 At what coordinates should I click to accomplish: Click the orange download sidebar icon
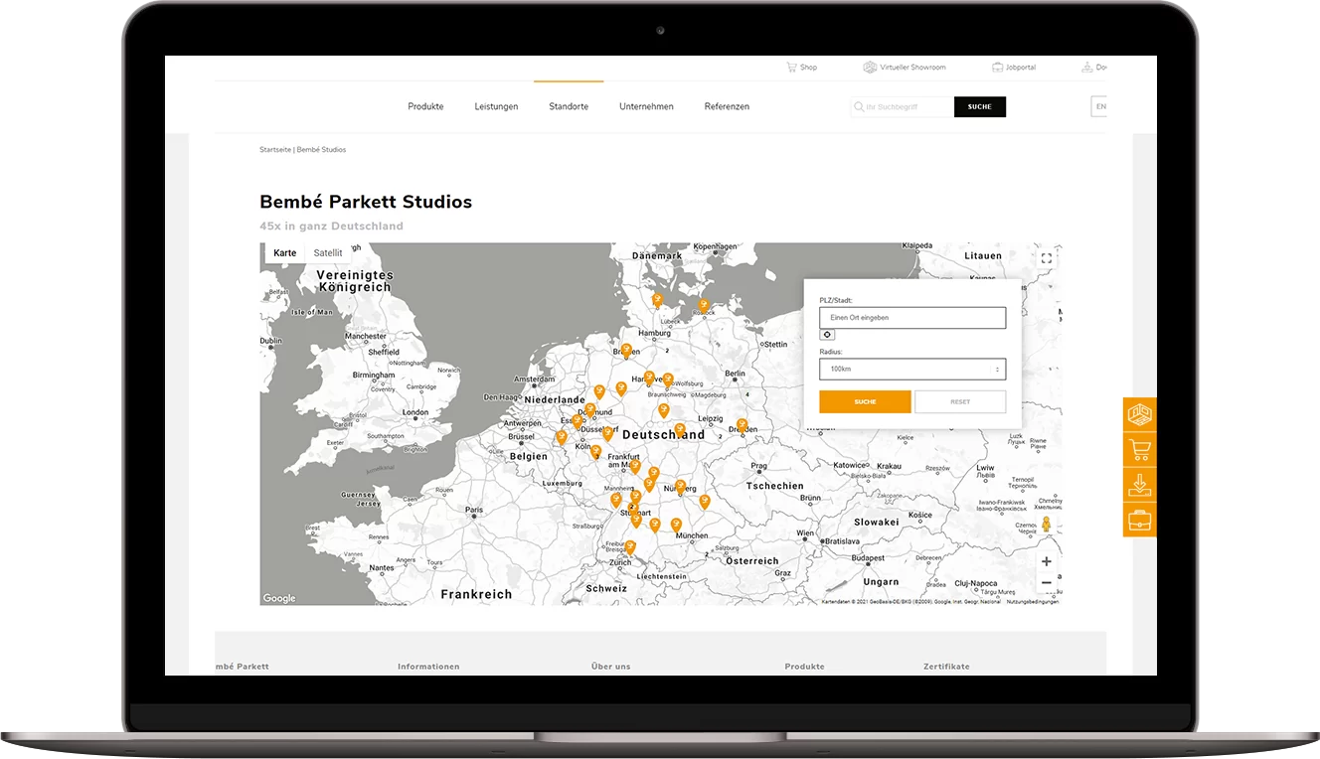1139,485
